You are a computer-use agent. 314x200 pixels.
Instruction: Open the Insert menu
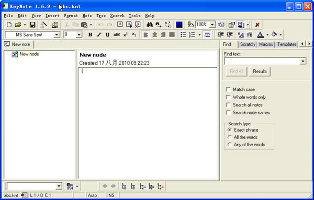[52, 16]
